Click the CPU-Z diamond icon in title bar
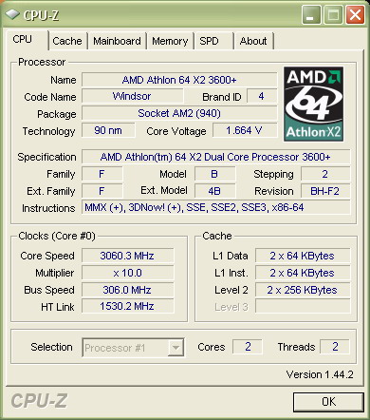The height and width of the screenshot is (420, 370). tap(11, 14)
